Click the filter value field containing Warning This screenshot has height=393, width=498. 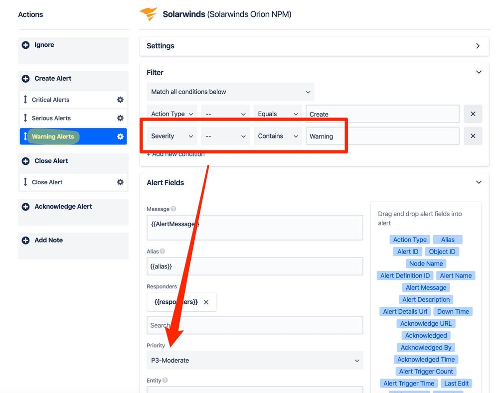[382, 136]
